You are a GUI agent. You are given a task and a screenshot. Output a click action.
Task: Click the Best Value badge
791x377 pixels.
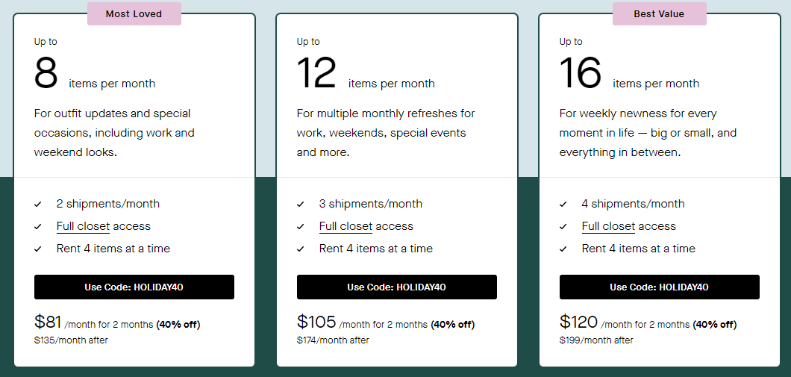tap(660, 13)
